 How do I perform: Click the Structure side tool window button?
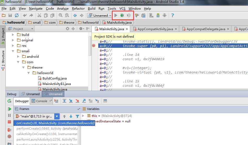tap(3, 60)
